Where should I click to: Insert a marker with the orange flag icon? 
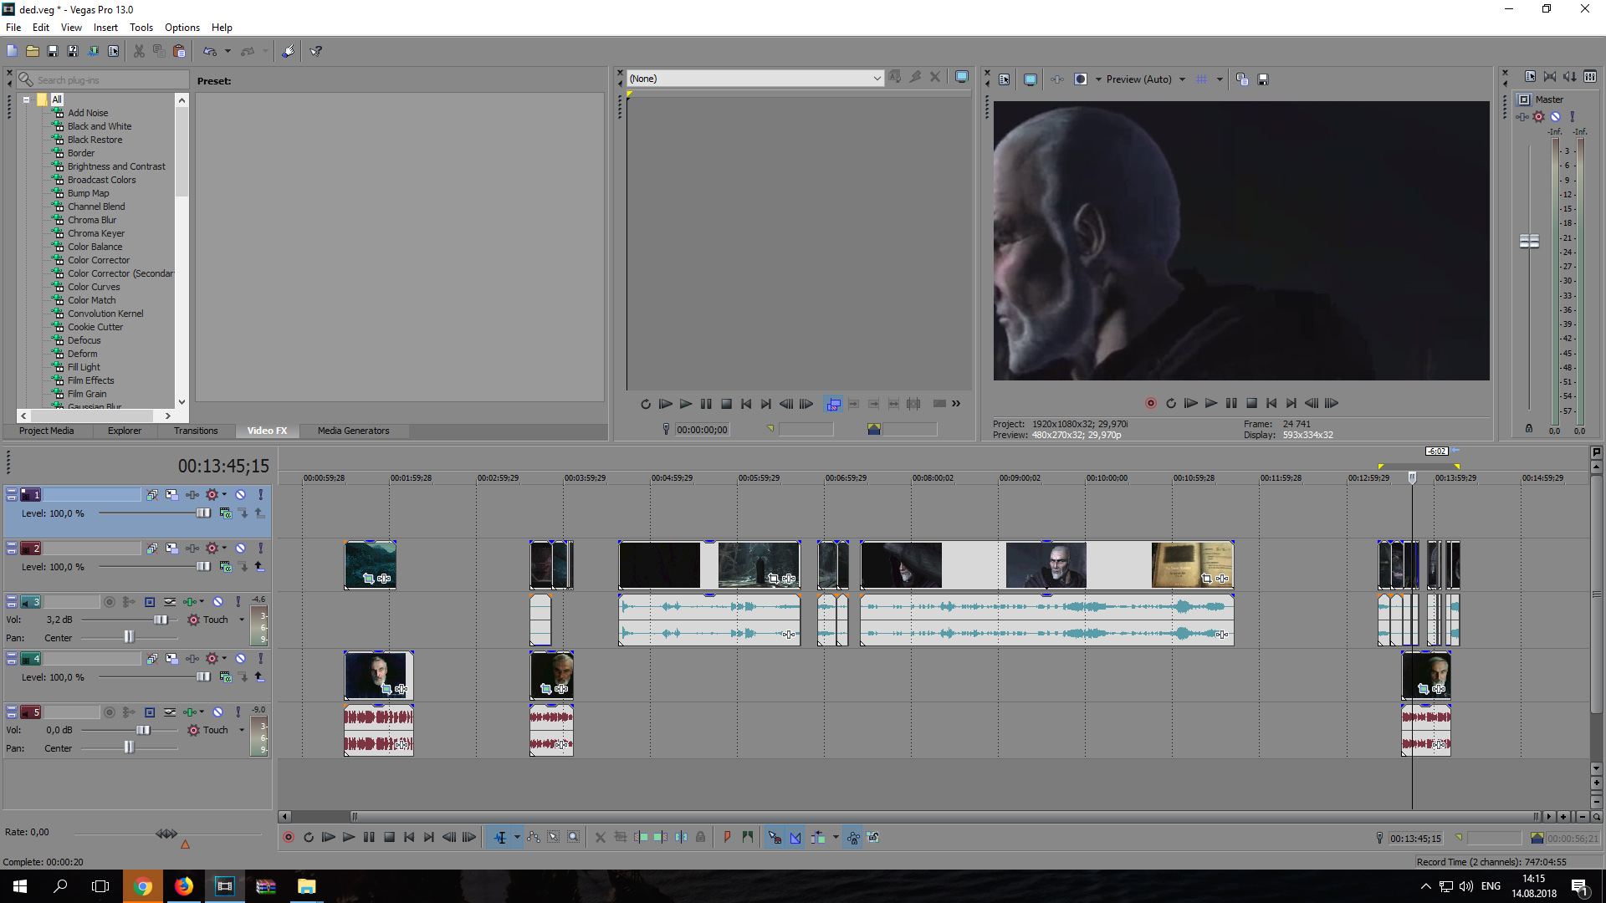coord(727,837)
